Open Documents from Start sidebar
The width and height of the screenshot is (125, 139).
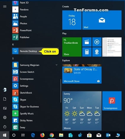coord(5,99)
